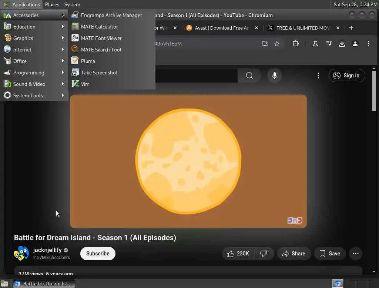Open the Chromium profile icon
Screen dimensions: 379x288
tap(355, 44)
